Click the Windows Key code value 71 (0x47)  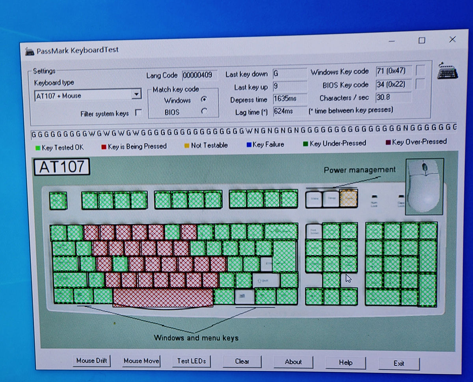click(x=394, y=71)
